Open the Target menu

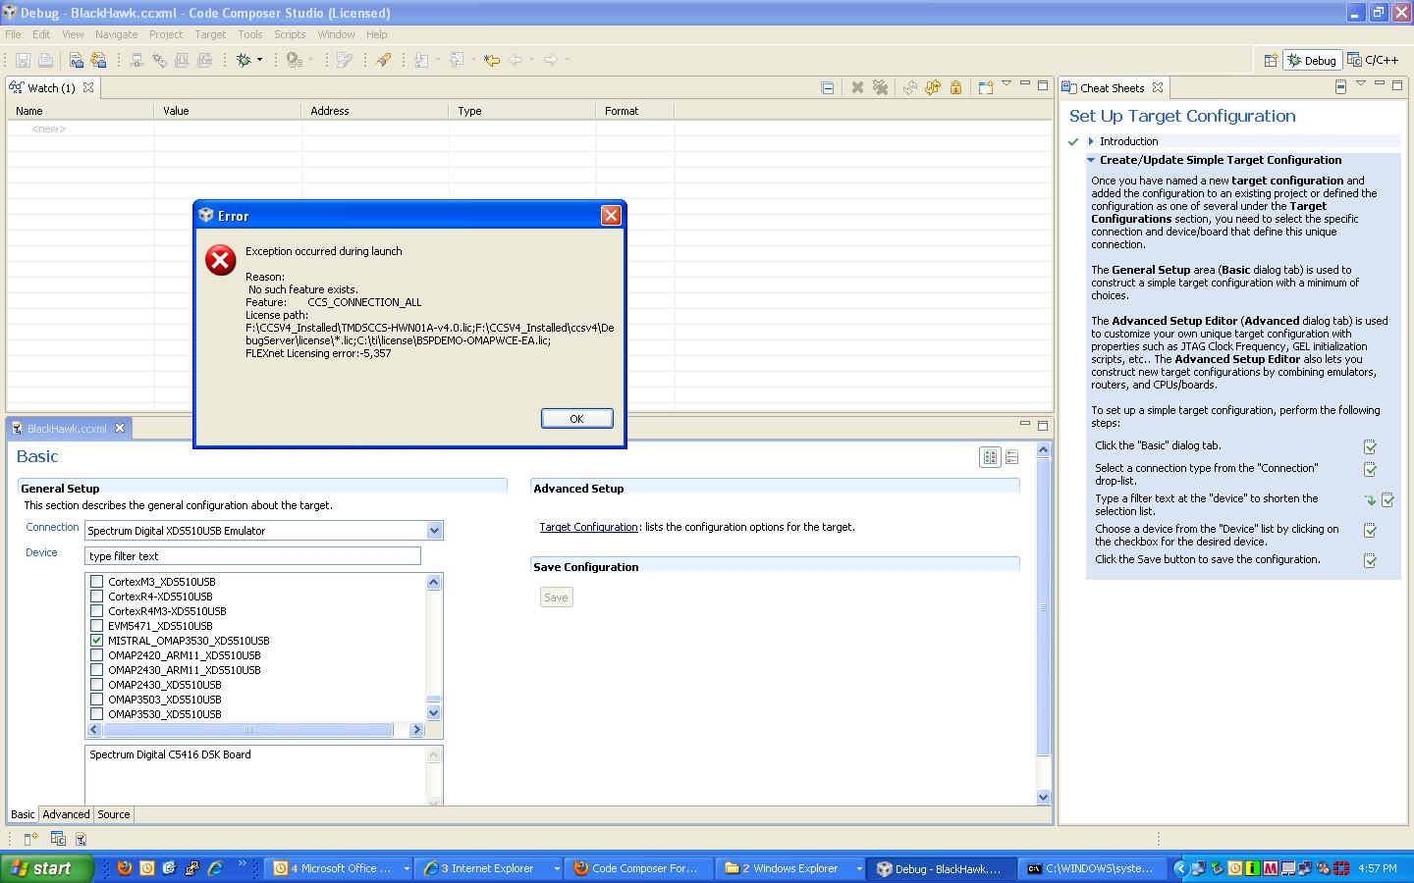coord(210,34)
